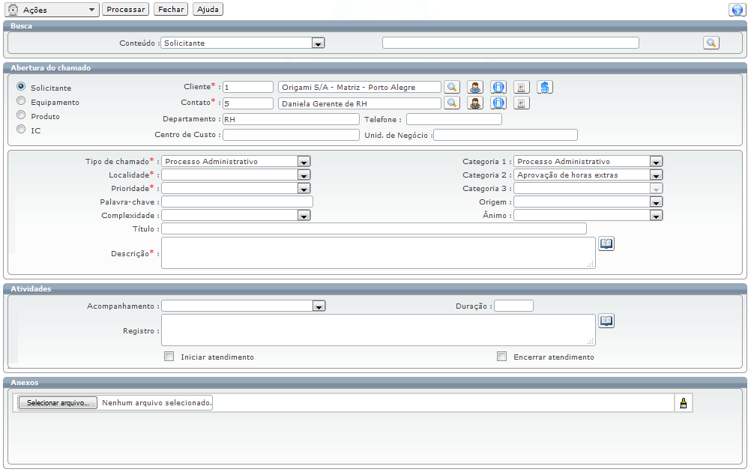The height and width of the screenshot is (472, 751).
Task: Open the Categoria 2 dropdown
Action: pyautogui.click(x=656, y=175)
